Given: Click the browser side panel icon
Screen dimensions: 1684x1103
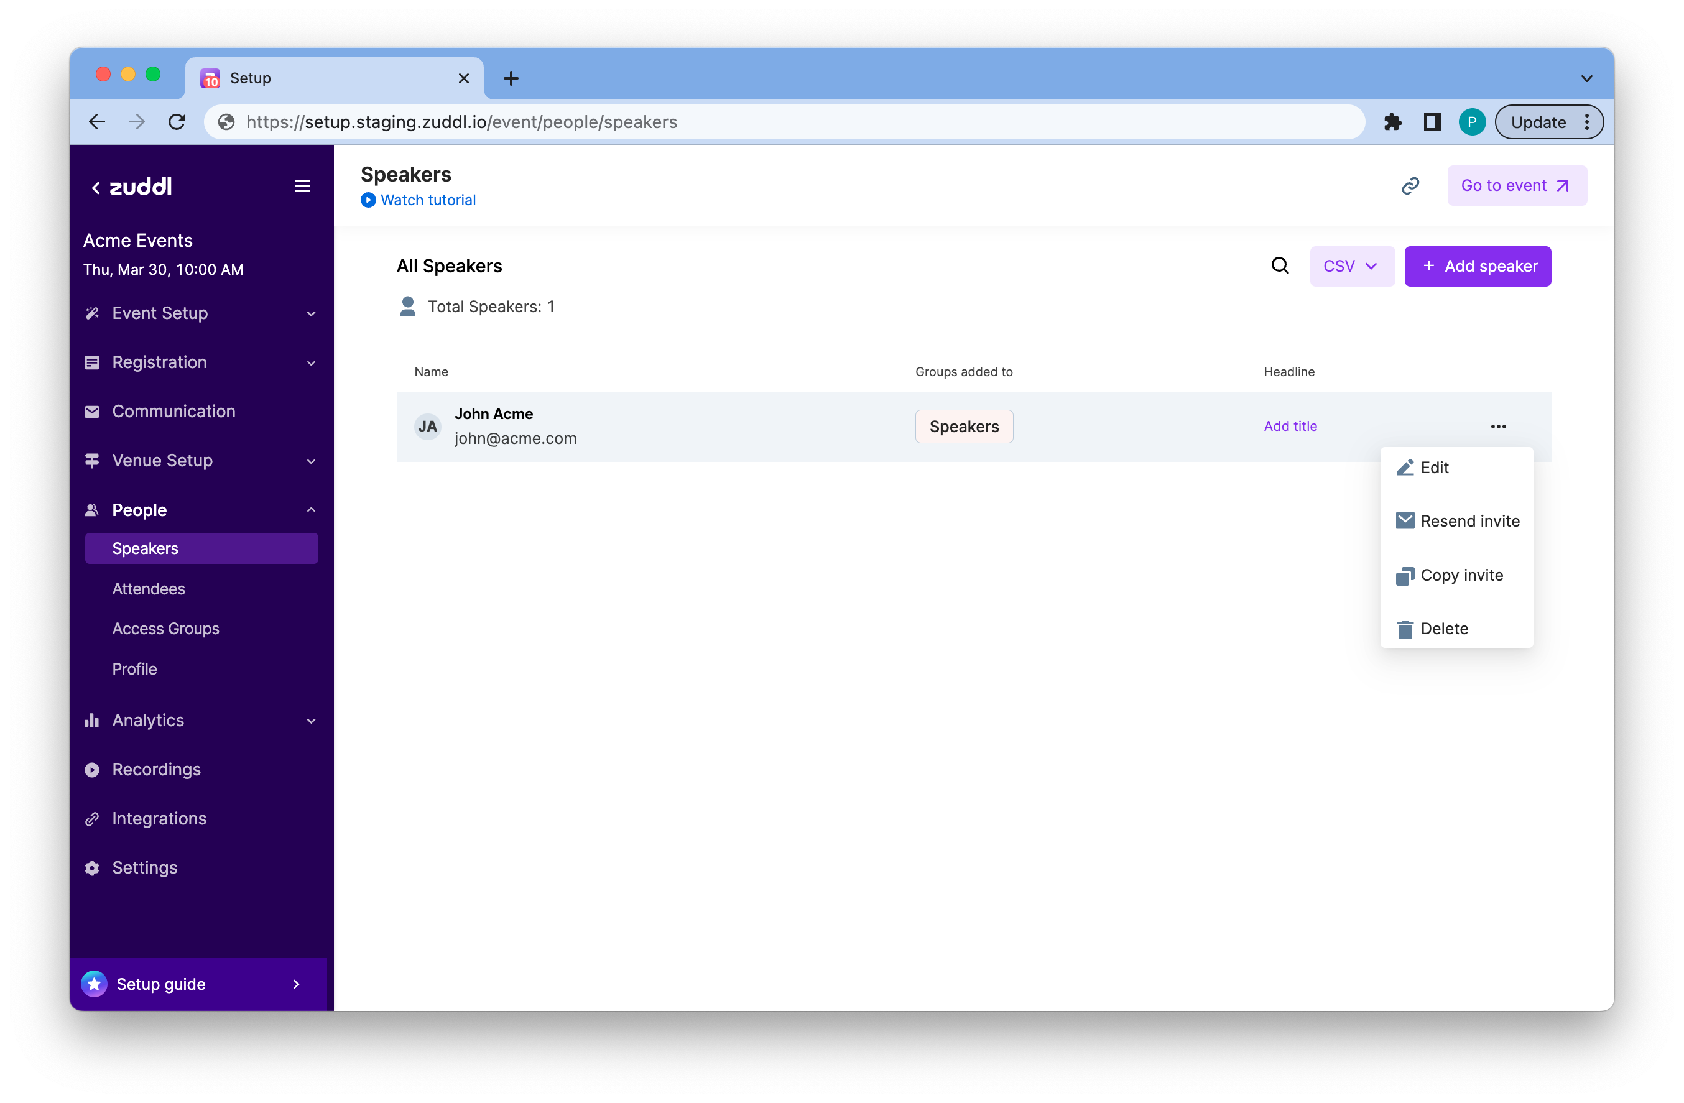Looking at the screenshot, I should click(1432, 122).
